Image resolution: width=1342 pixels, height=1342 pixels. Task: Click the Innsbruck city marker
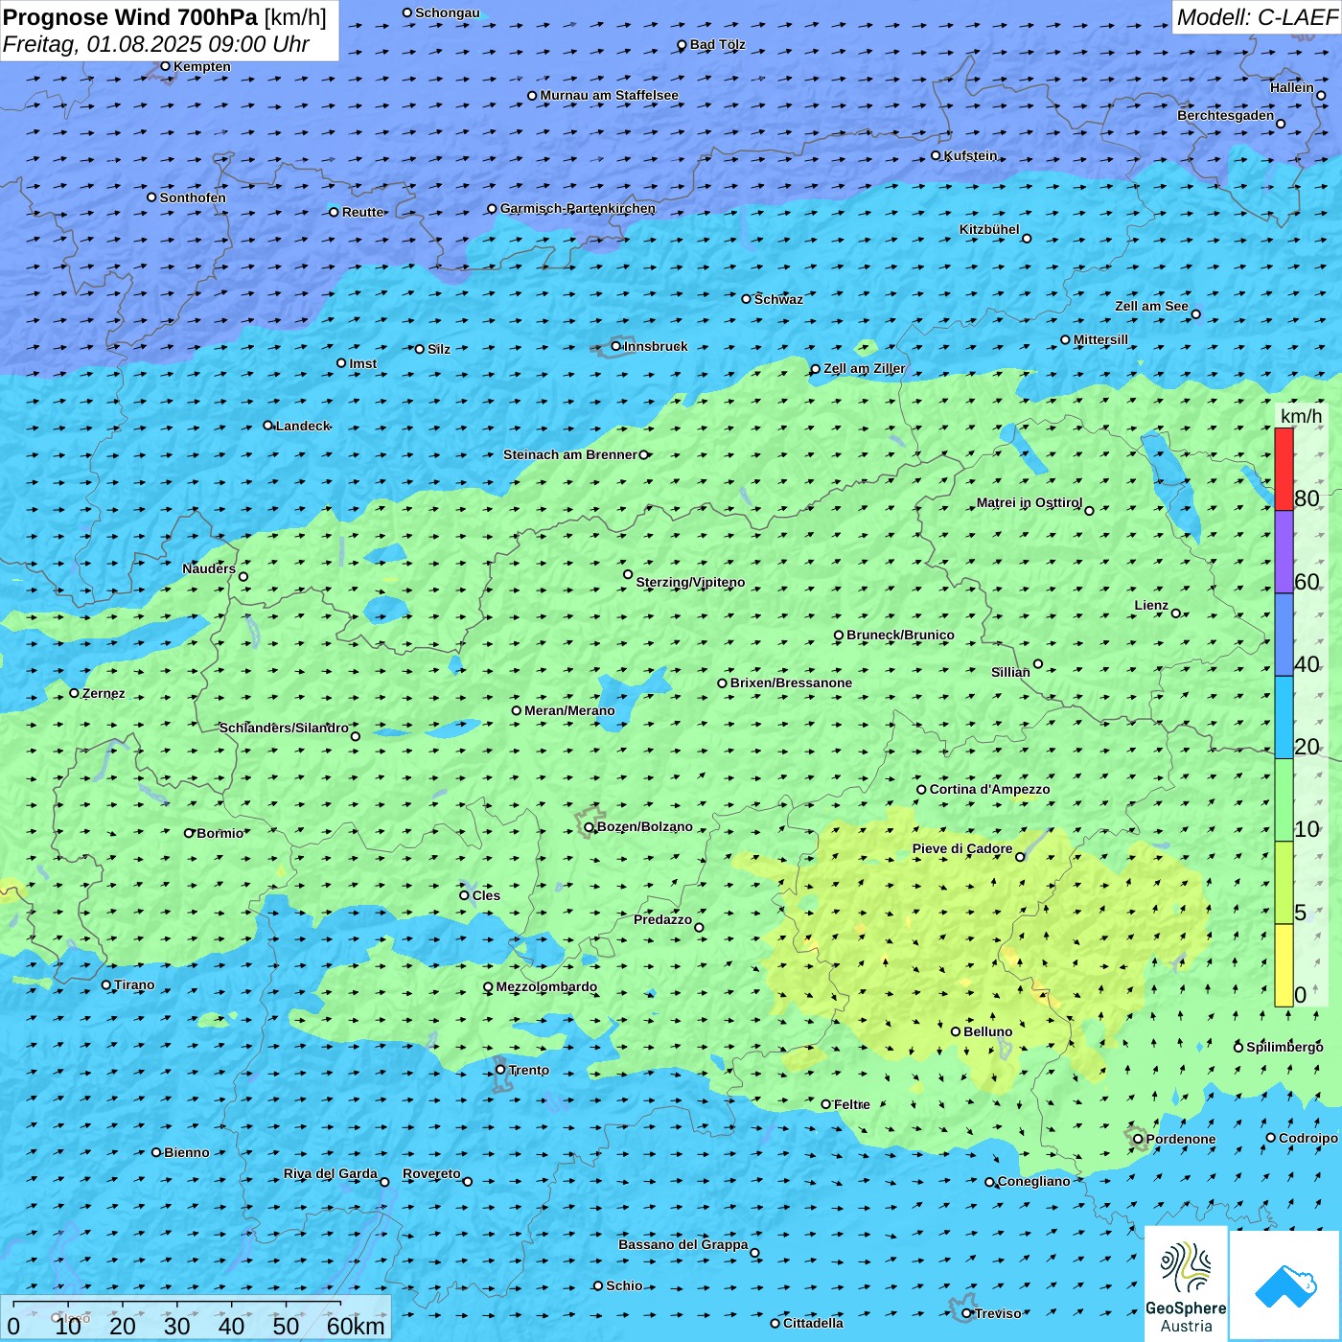click(616, 346)
